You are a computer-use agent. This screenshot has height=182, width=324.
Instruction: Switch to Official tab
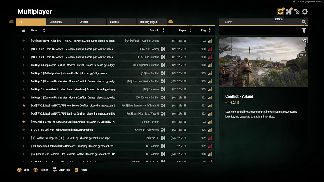pyautogui.click(x=91, y=22)
